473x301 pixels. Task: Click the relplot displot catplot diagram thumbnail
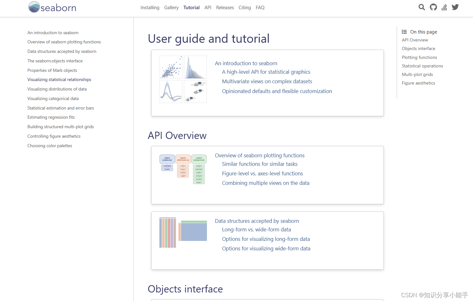pos(183,169)
